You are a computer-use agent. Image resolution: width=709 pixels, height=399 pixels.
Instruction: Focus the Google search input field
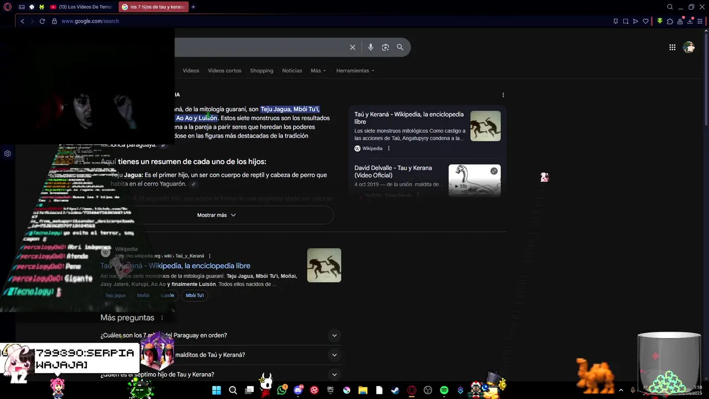click(260, 47)
